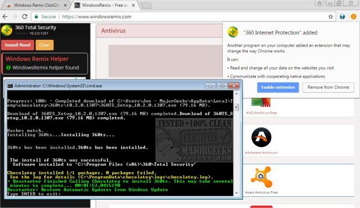Close the cmd.exe window

pos(234,86)
